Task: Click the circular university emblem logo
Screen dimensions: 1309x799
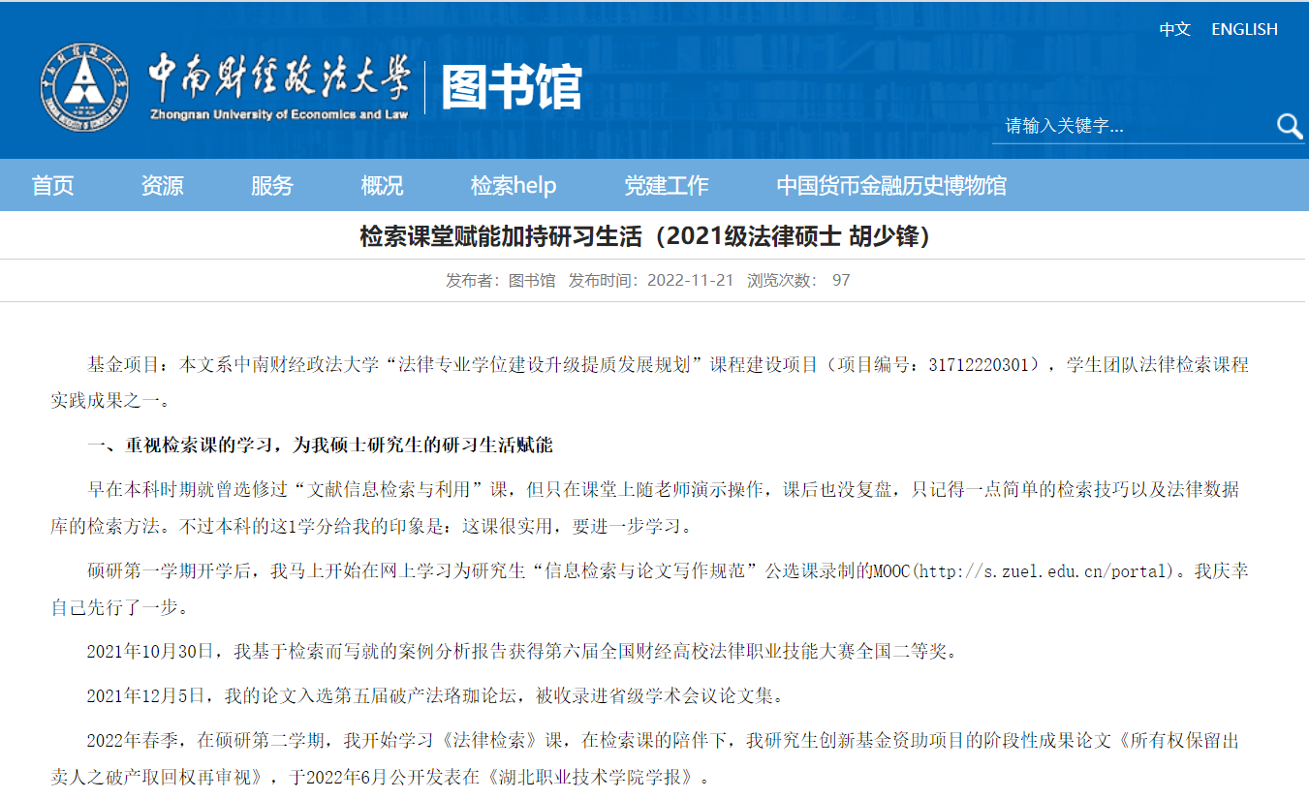Action: point(84,88)
